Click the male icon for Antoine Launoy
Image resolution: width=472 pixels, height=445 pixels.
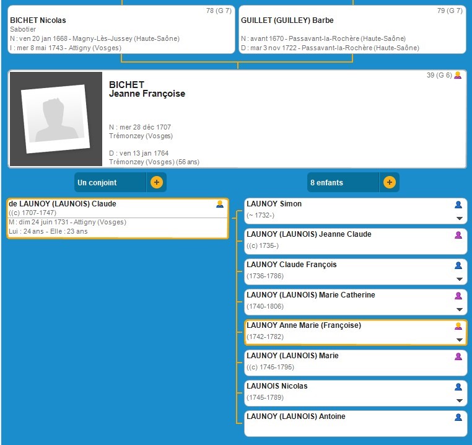coord(458,417)
